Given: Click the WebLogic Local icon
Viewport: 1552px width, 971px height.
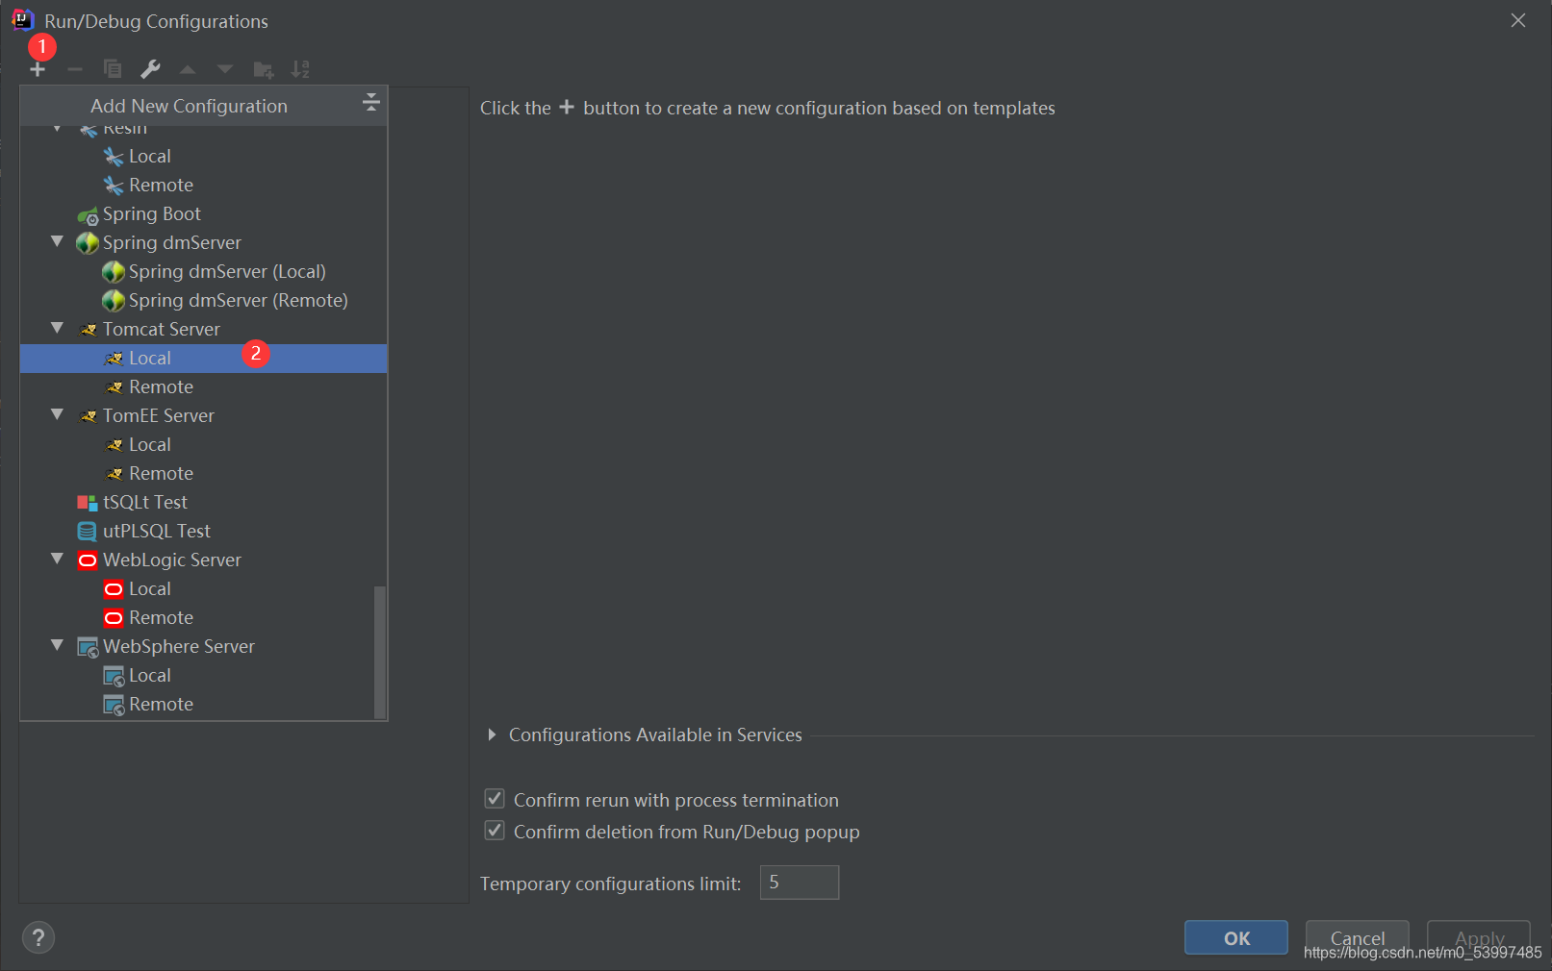Looking at the screenshot, I should coord(114,589).
